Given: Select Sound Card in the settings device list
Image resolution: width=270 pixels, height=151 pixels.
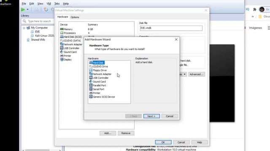Looking at the screenshot, I should click(x=68, y=52).
